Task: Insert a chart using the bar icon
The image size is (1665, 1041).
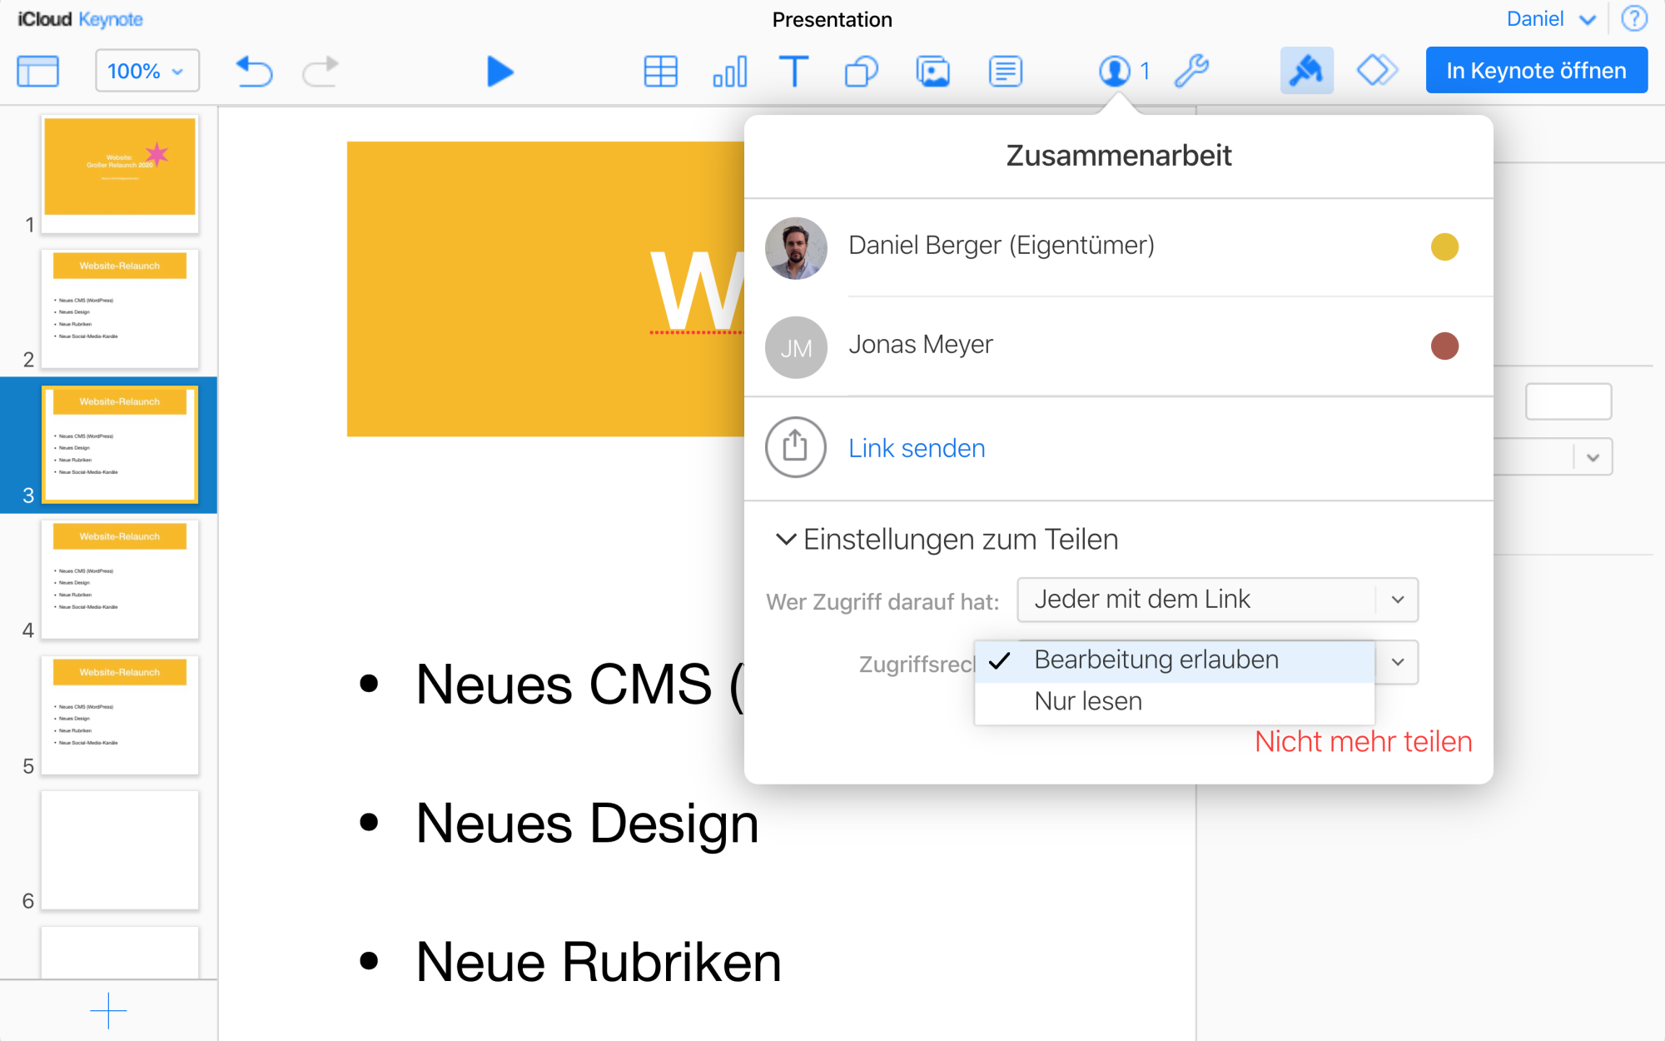Action: pyautogui.click(x=730, y=72)
